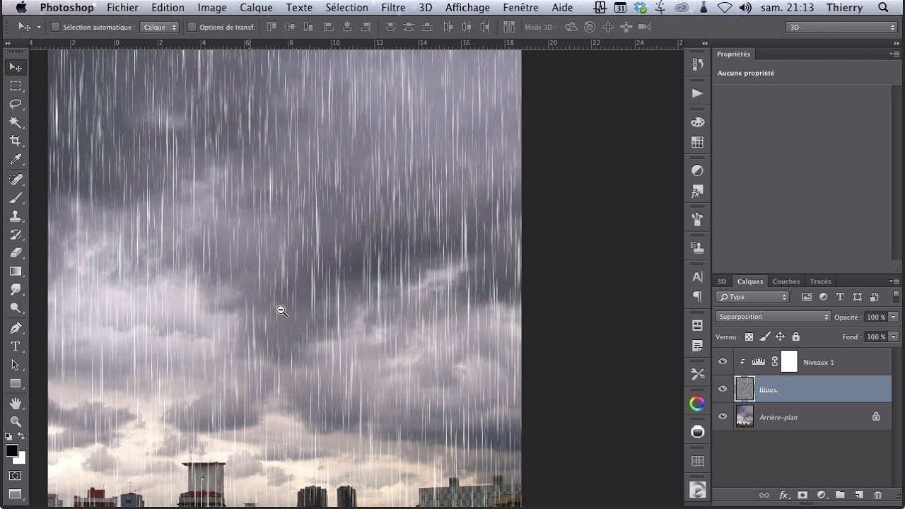905x509 pixels.
Task: Hide the Niveaux 1 layer
Action: coord(723,362)
